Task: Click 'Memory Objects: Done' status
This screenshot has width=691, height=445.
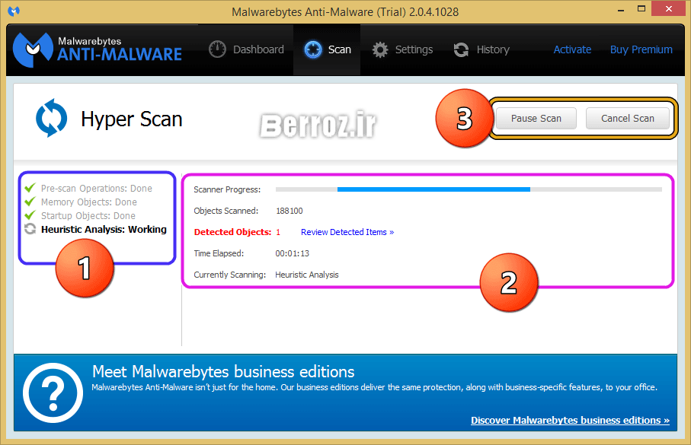Action: pyautogui.click(x=89, y=202)
